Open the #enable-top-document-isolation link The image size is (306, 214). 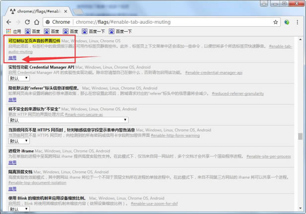coord(37,183)
